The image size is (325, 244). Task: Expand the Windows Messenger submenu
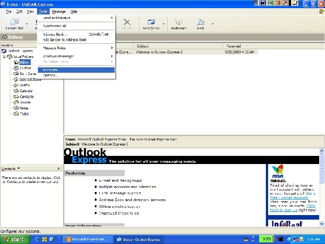point(76,56)
